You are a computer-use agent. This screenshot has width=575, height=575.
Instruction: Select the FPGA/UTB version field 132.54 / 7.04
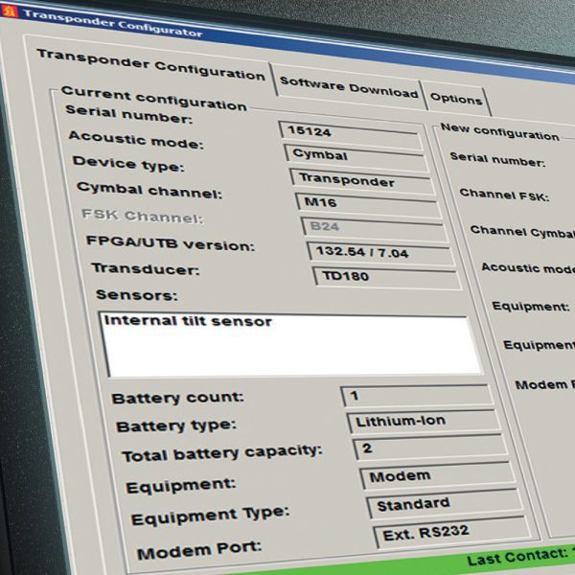point(379,253)
